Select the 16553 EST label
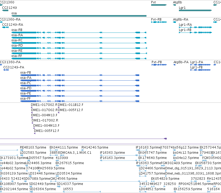 coord(68,189)
